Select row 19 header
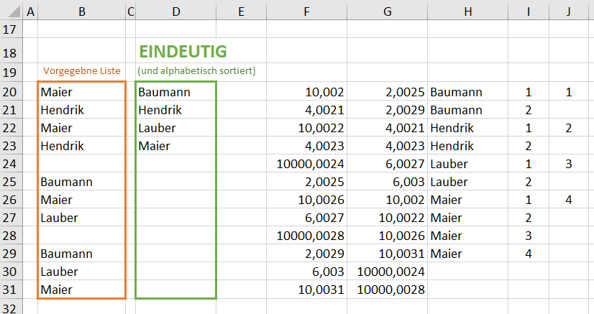The height and width of the screenshot is (314, 594). (x=10, y=72)
